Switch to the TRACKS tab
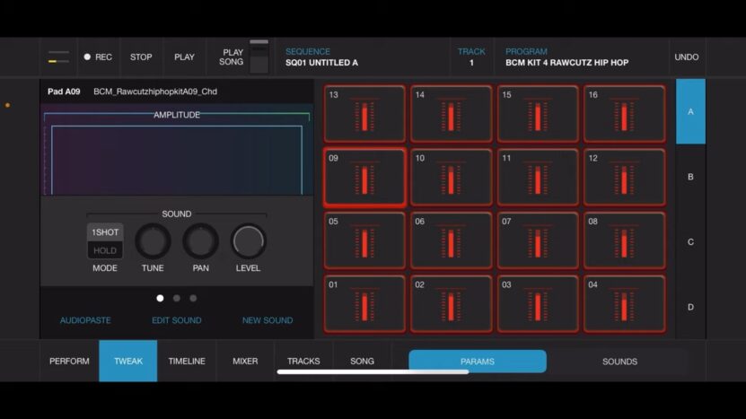The height and width of the screenshot is (419, 746). point(303,361)
